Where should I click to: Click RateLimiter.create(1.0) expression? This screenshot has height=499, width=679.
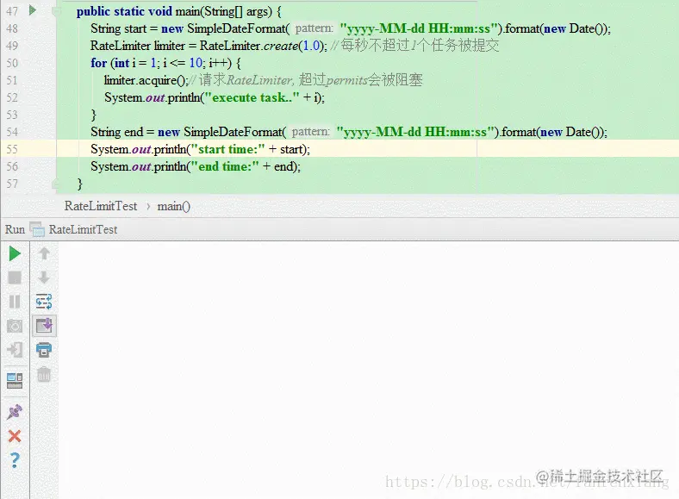click(x=262, y=46)
